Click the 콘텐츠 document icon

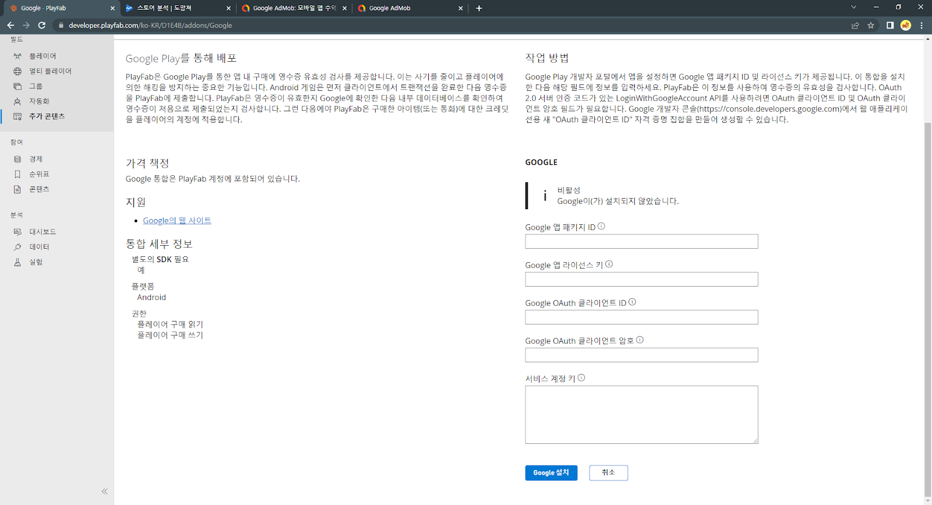(x=17, y=189)
